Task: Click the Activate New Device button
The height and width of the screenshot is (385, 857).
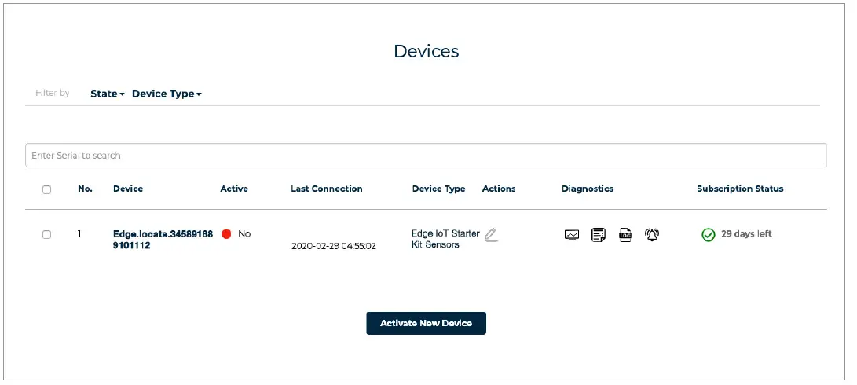Action: [x=426, y=323]
